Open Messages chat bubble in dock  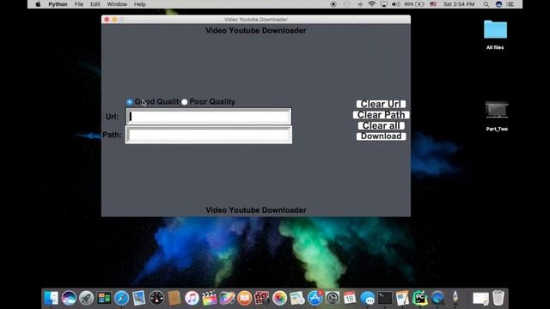point(367,298)
